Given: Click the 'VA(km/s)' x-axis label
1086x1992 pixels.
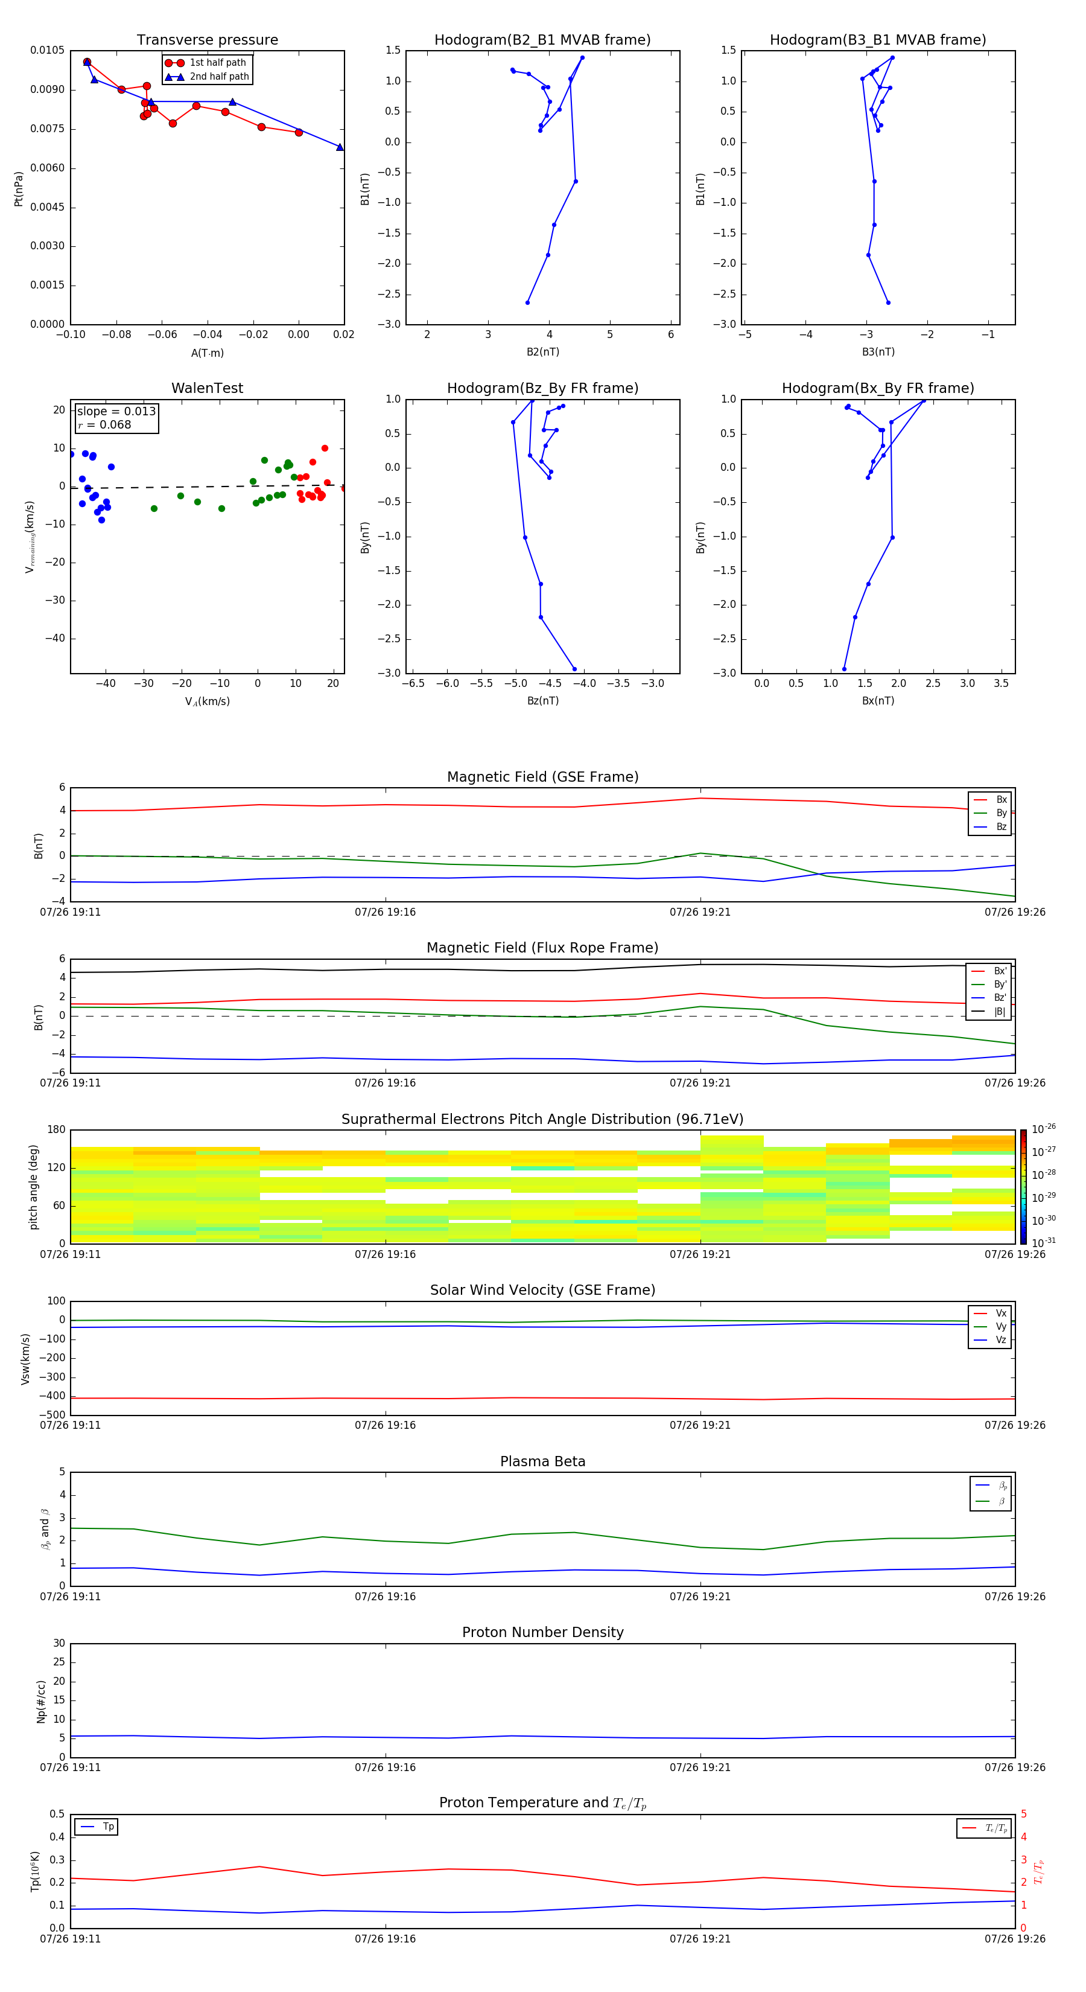Looking at the screenshot, I should [x=207, y=701].
